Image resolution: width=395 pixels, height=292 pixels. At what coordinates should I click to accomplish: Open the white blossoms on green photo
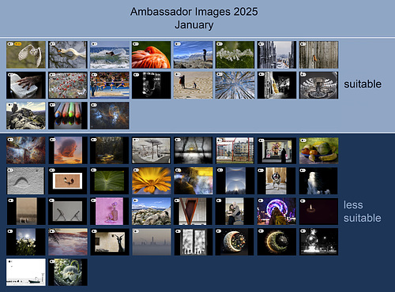[235, 54]
